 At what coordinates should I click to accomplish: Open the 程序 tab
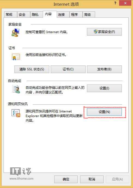76,15
